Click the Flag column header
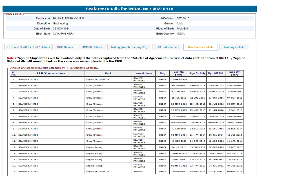Viewport: 286px width, 178px height. pyautogui.click(x=163, y=73)
